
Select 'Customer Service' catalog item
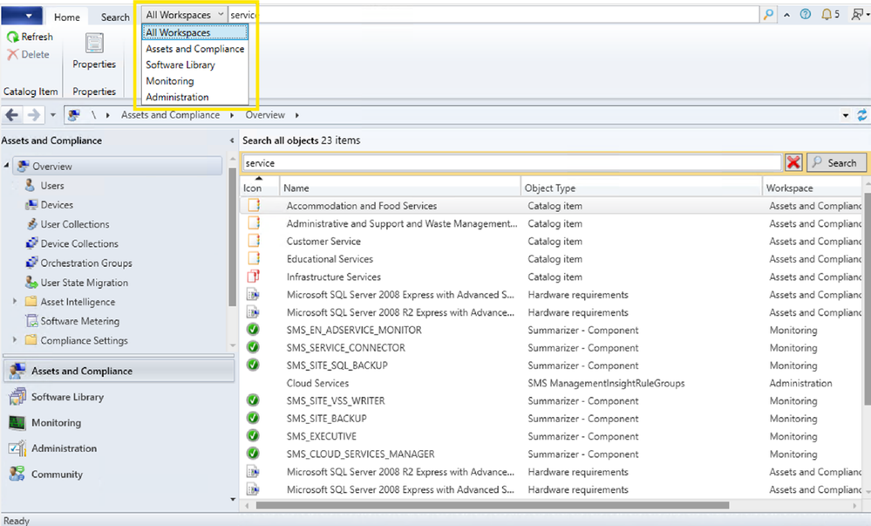pyautogui.click(x=551, y=242)
